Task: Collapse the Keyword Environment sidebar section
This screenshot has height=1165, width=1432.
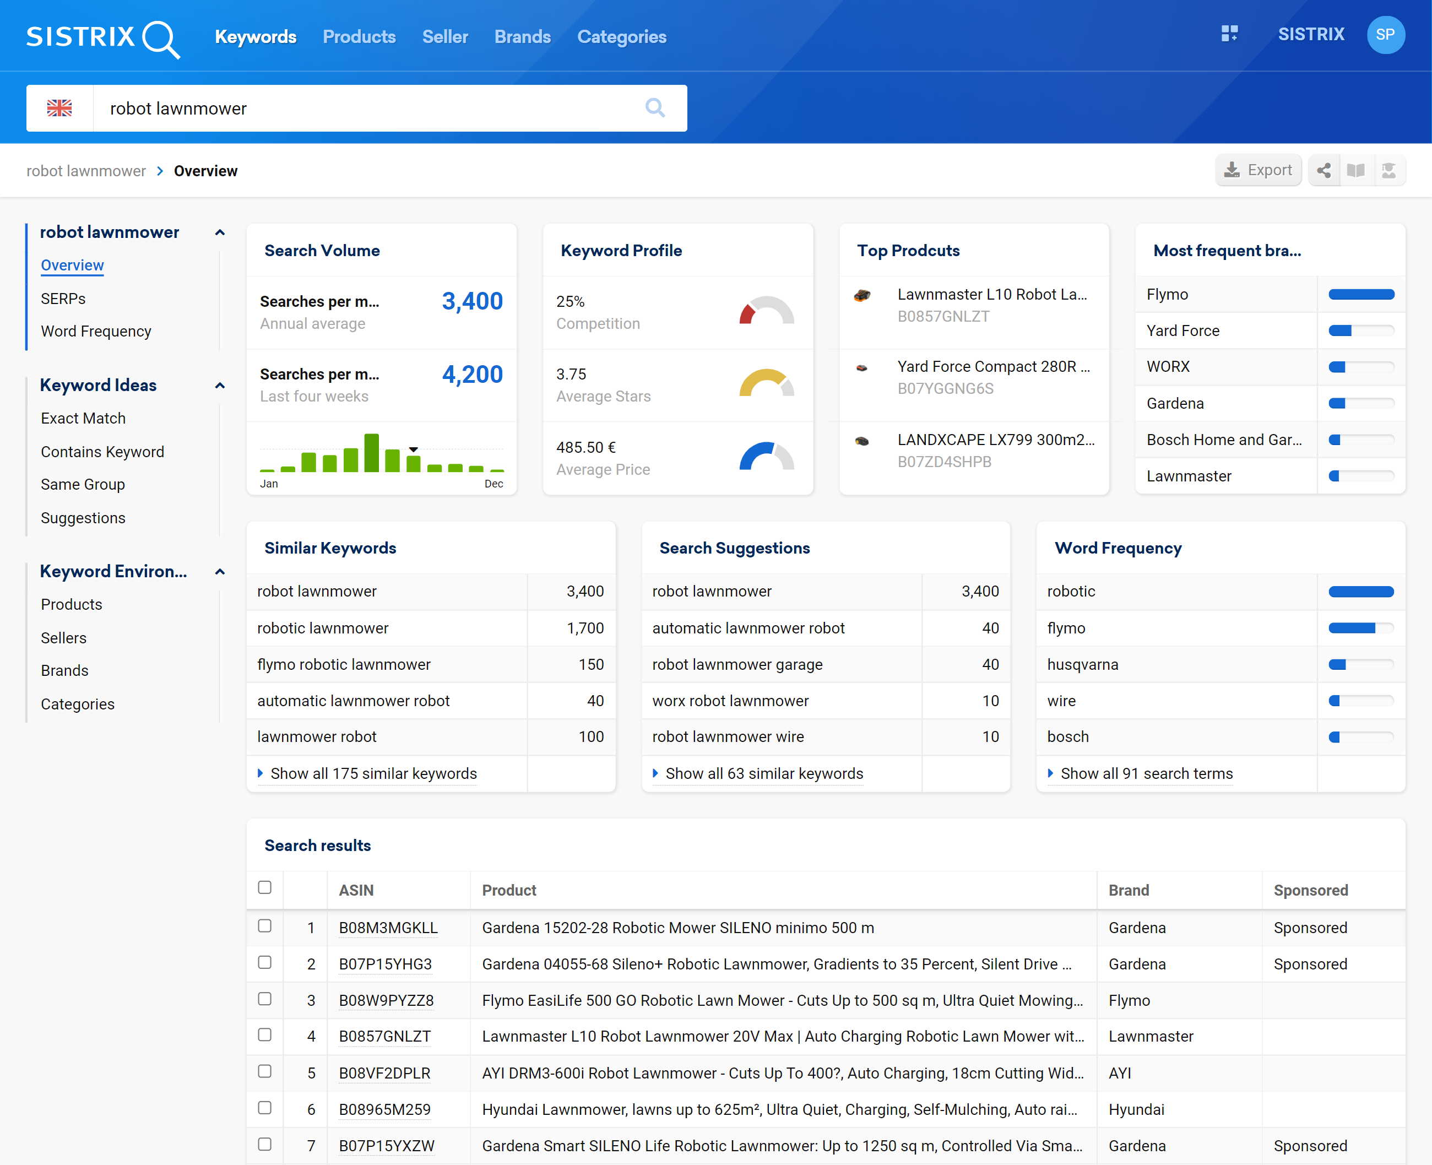Action: (219, 572)
